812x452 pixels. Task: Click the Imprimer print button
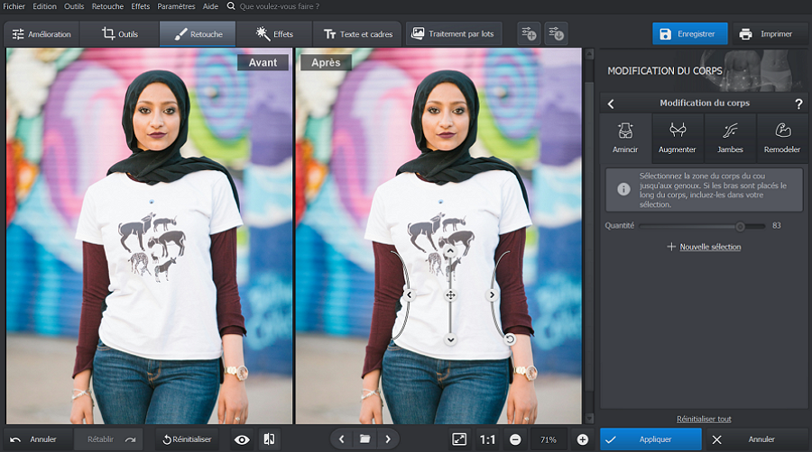pyautogui.click(x=766, y=34)
